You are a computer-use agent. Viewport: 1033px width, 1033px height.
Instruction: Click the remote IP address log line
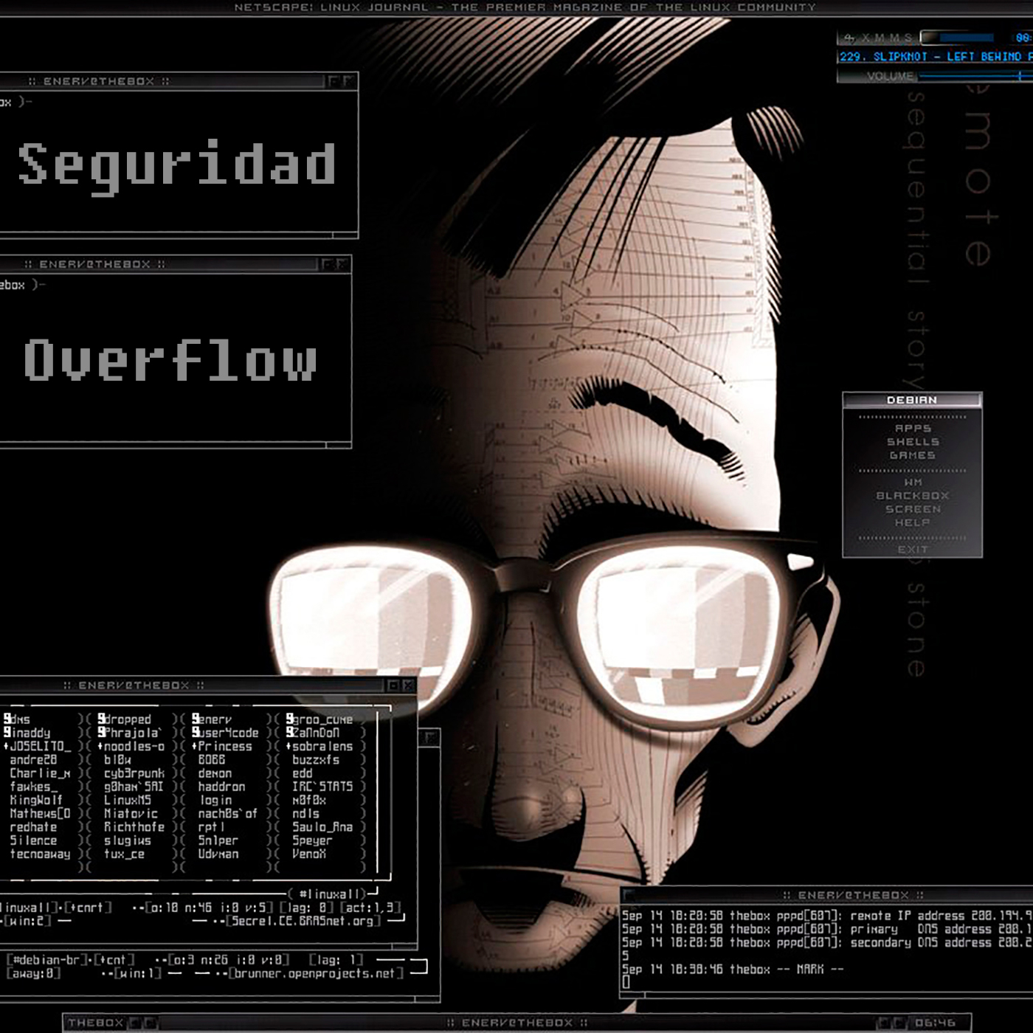[827, 915]
